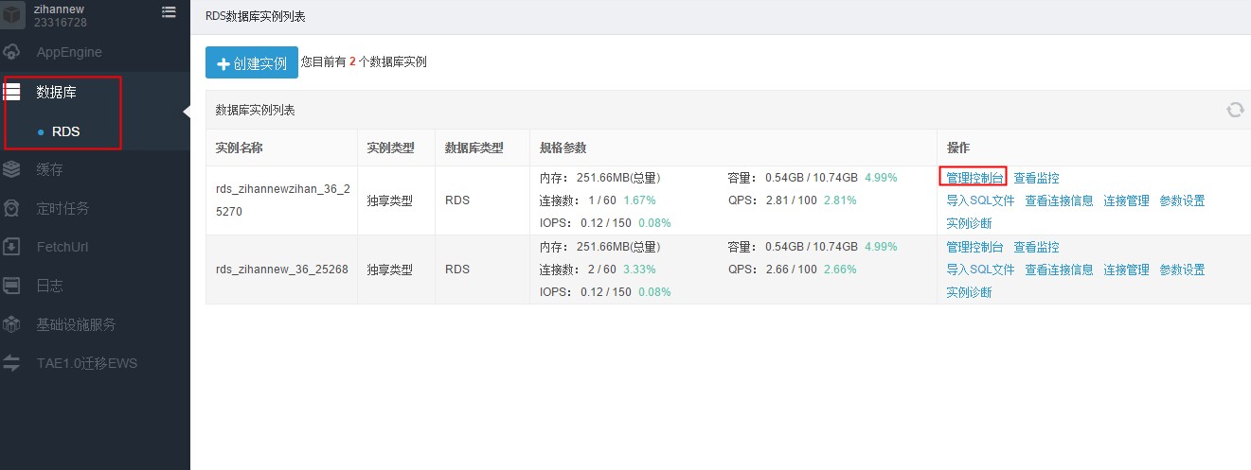Click the TAE1.0 migration arrows icon
The width and height of the screenshot is (1251, 470).
(x=12, y=363)
